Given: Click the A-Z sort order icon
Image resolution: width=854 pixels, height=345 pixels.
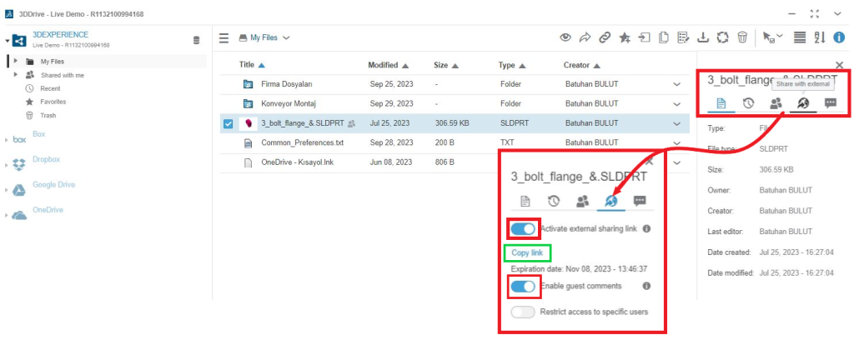Looking at the screenshot, I should [x=819, y=37].
